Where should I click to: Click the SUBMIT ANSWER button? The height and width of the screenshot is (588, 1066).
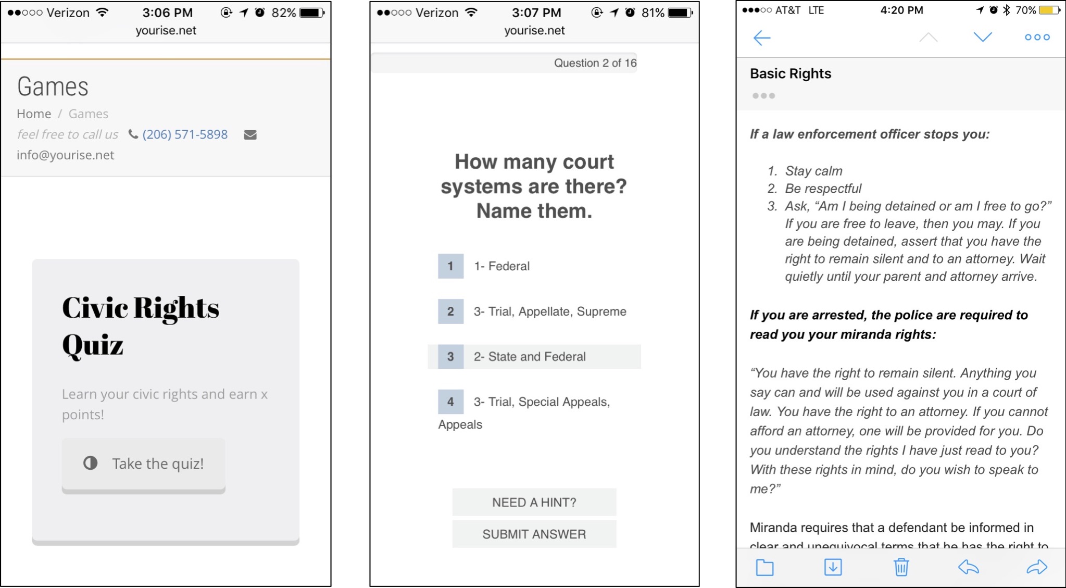534,534
